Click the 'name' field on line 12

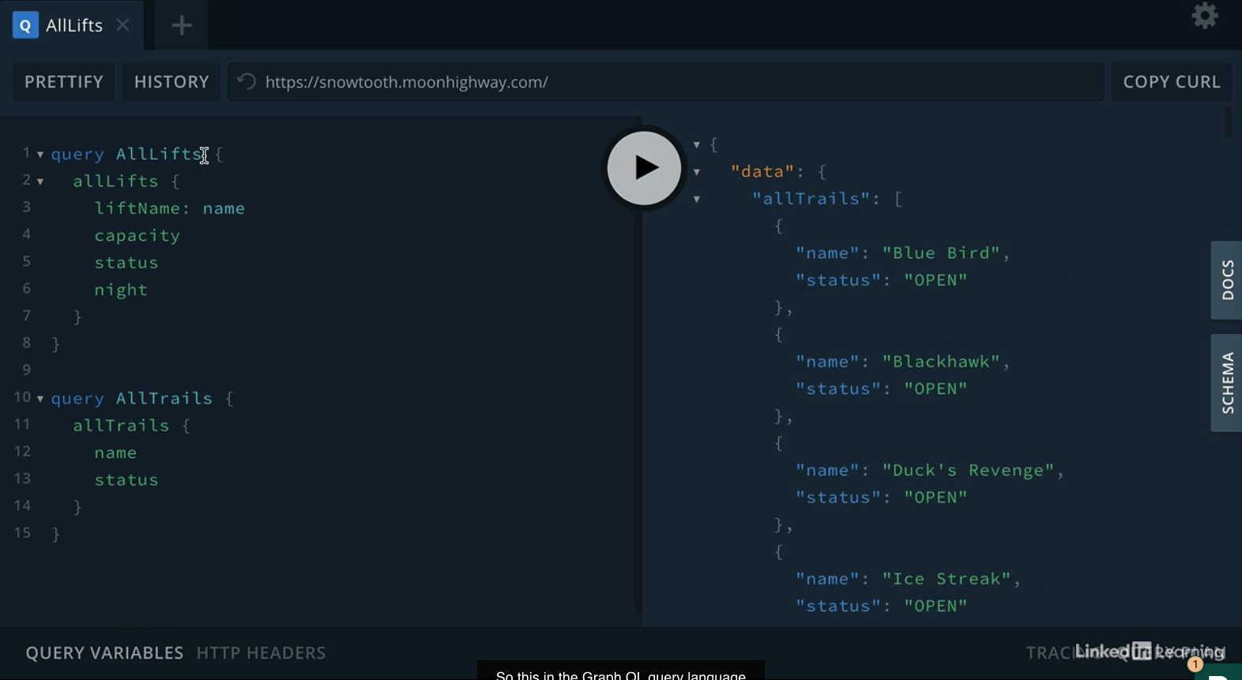coord(115,453)
